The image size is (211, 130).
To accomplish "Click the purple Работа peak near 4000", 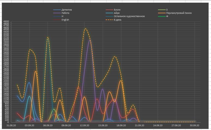I will 90,40.
